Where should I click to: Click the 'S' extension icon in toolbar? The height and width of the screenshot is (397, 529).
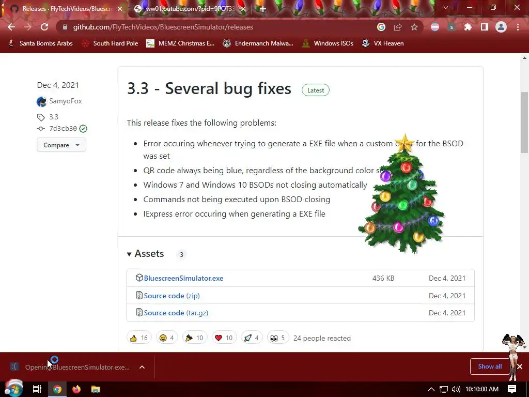click(x=452, y=27)
